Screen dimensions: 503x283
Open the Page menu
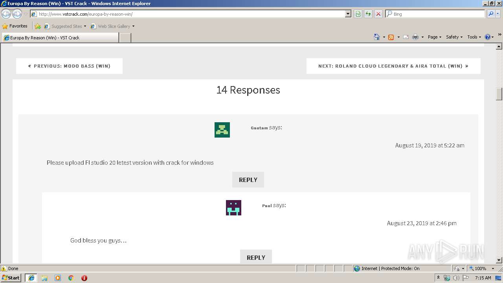[x=435, y=37]
